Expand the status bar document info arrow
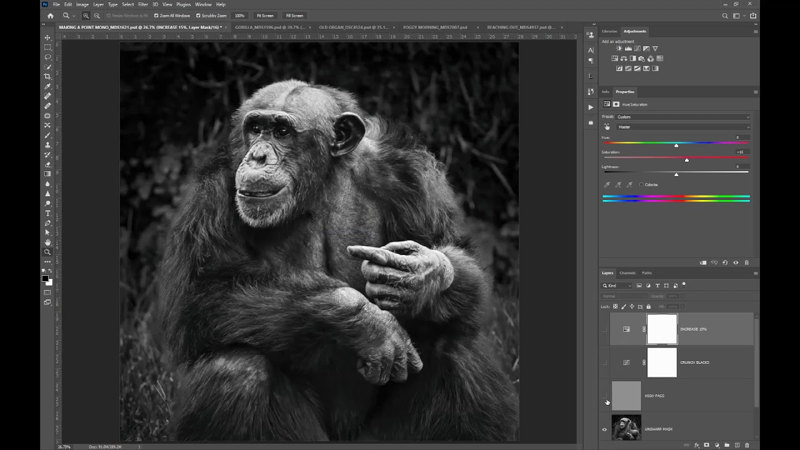 tap(139, 447)
